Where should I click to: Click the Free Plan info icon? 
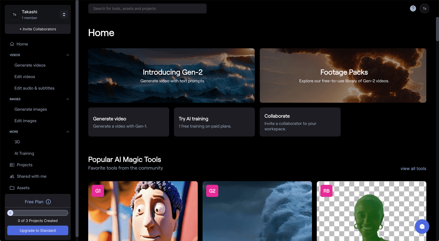[x=49, y=202]
